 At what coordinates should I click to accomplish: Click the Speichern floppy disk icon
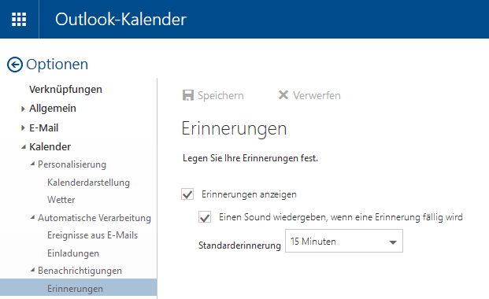pyautogui.click(x=187, y=95)
